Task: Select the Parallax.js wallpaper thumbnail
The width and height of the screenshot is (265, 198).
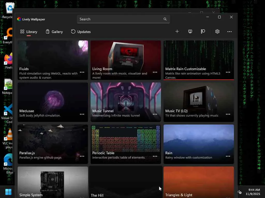Action: tap(53, 144)
